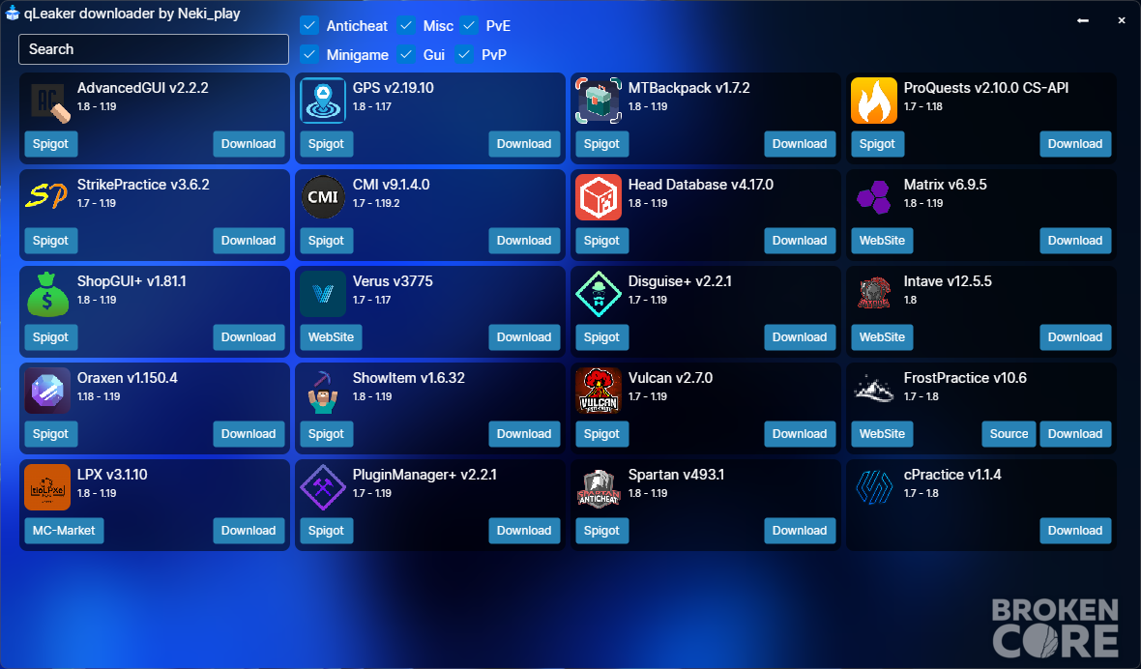Toggle the PvP category checkbox

click(x=464, y=54)
